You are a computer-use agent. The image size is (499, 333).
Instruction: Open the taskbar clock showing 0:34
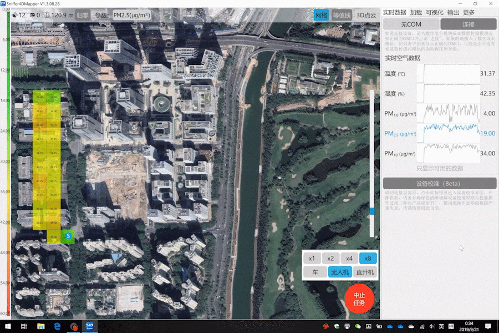coord(469,326)
